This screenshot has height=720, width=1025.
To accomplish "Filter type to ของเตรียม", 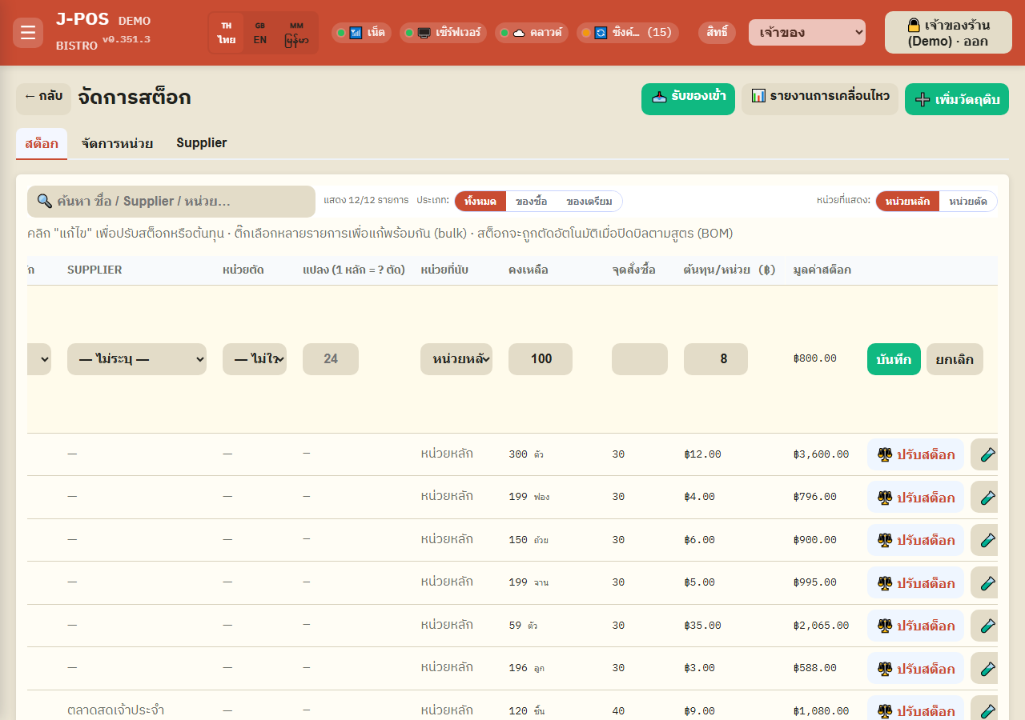I will (x=589, y=201).
